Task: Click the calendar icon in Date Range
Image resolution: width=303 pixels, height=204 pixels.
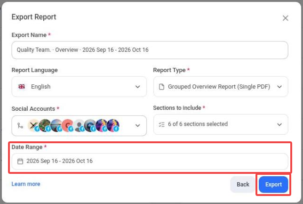Action: point(20,161)
